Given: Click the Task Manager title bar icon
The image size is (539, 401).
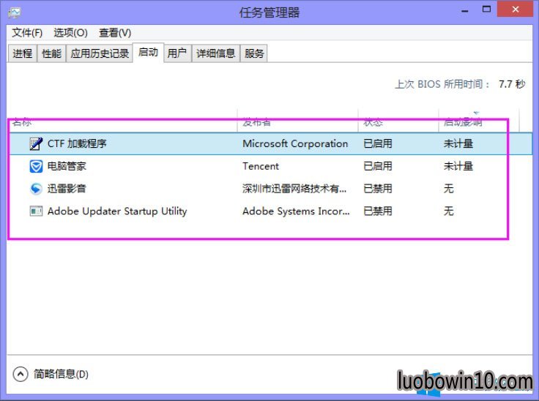Looking at the screenshot, I should [15, 12].
